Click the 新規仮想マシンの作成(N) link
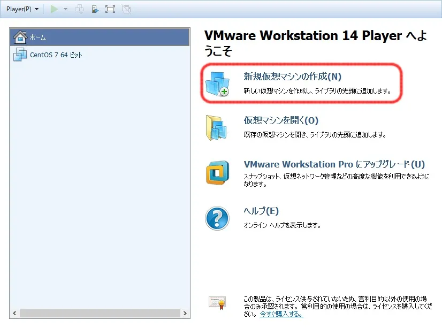The height and width of the screenshot is (328, 442). 292,77
